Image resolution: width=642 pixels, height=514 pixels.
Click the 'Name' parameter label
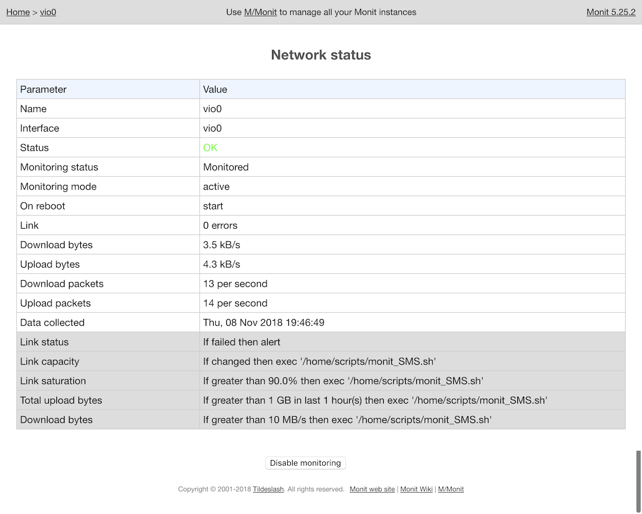point(33,109)
